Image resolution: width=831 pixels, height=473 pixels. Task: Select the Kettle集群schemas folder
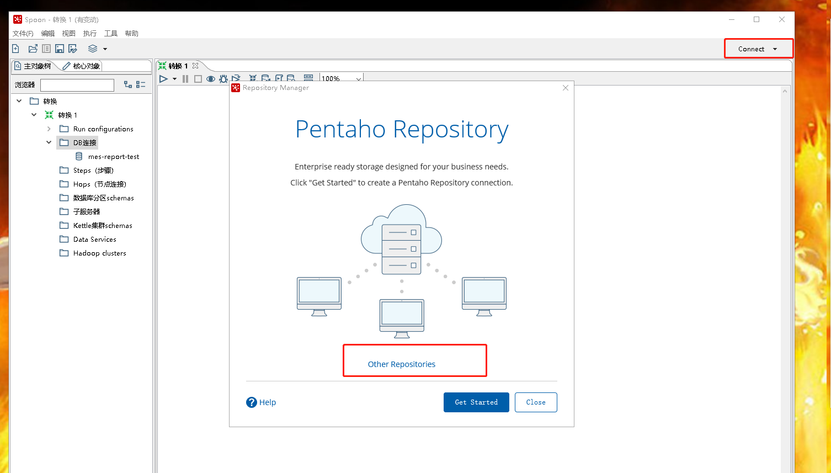tap(103, 226)
